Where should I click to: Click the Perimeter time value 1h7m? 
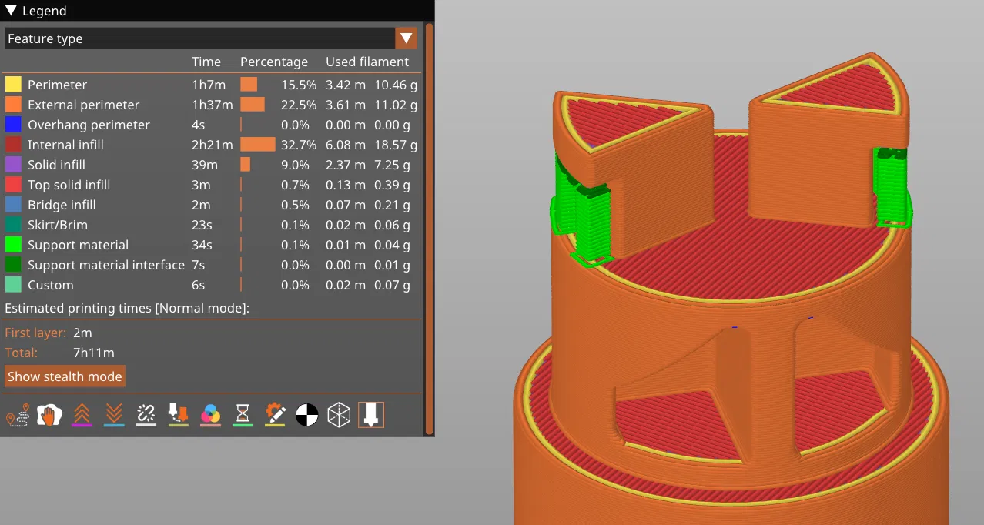[208, 85]
